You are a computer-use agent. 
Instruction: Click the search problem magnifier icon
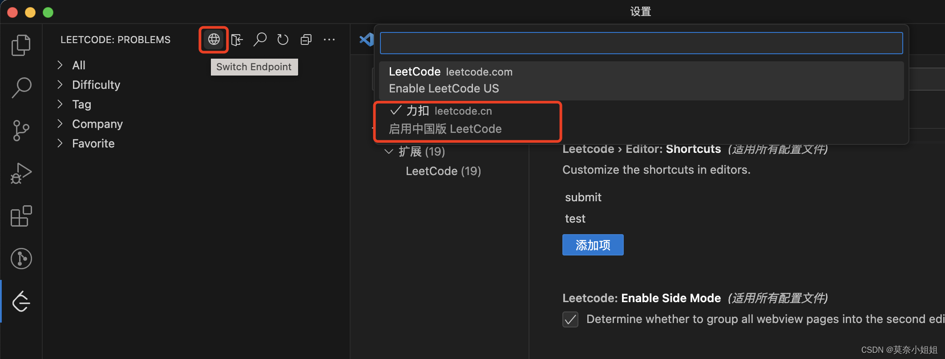point(260,40)
